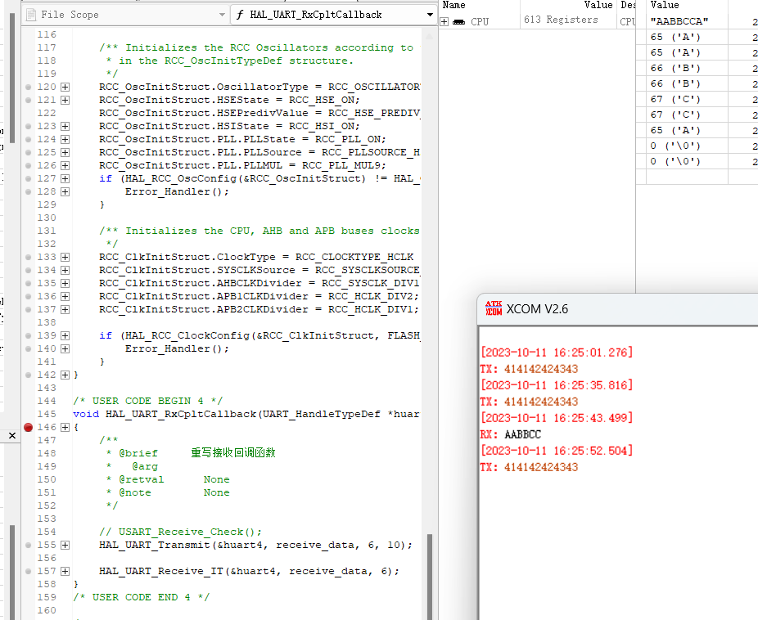Image resolution: width=758 pixels, height=620 pixels.
Task: Click the RX: AABBCC line in XCOM
Action: click(511, 434)
